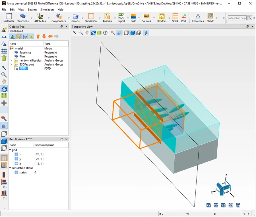This screenshot has height=217, width=256.
Task: Toggle outline cube view in Perspective toolbar
Action: [x=126, y=33]
